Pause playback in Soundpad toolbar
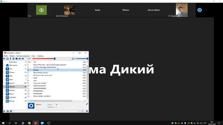The width and height of the screenshot is (223, 125). coord(14,59)
